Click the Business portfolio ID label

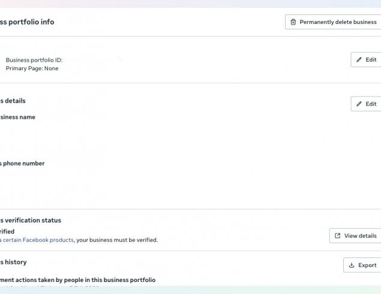tap(34, 60)
